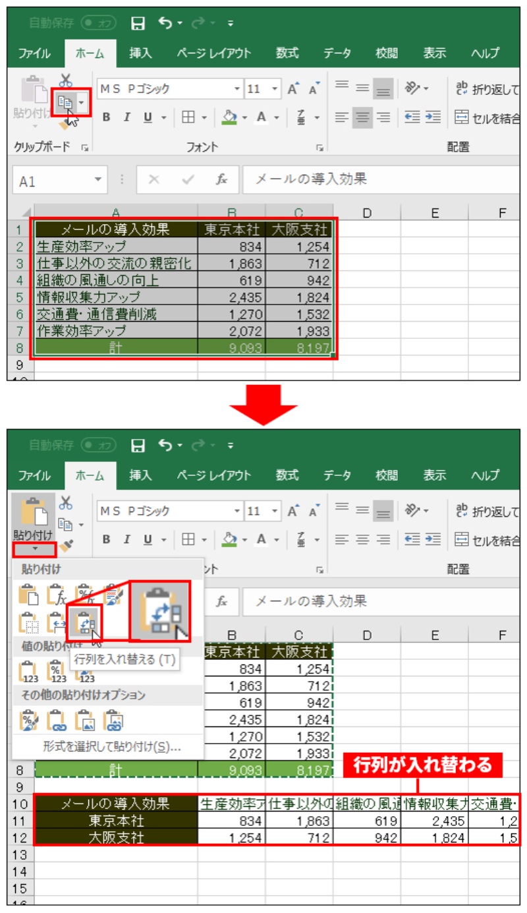Toggle AutoSave switch in upper Excel window

(x=98, y=23)
